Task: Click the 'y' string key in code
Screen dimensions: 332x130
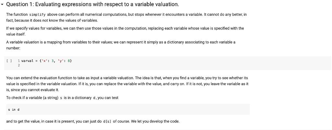Action: click(60, 61)
